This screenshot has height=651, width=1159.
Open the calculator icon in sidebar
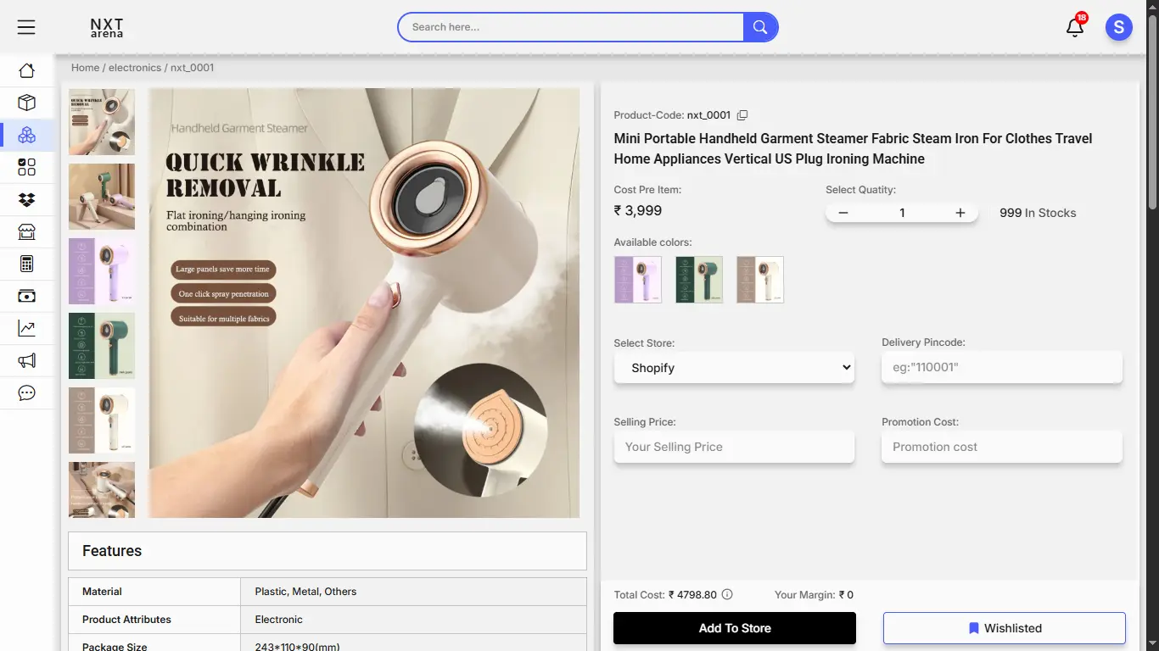(26, 264)
